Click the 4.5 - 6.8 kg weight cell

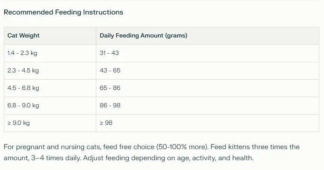(x=50, y=88)
